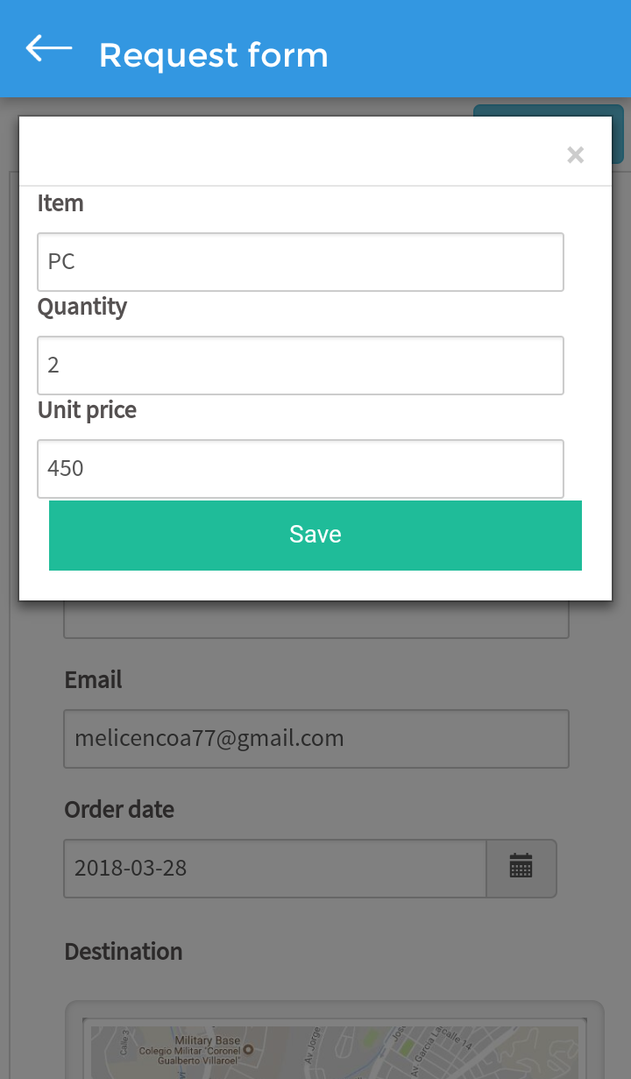Focus the Item field containing PC

(x=300, y=261)
